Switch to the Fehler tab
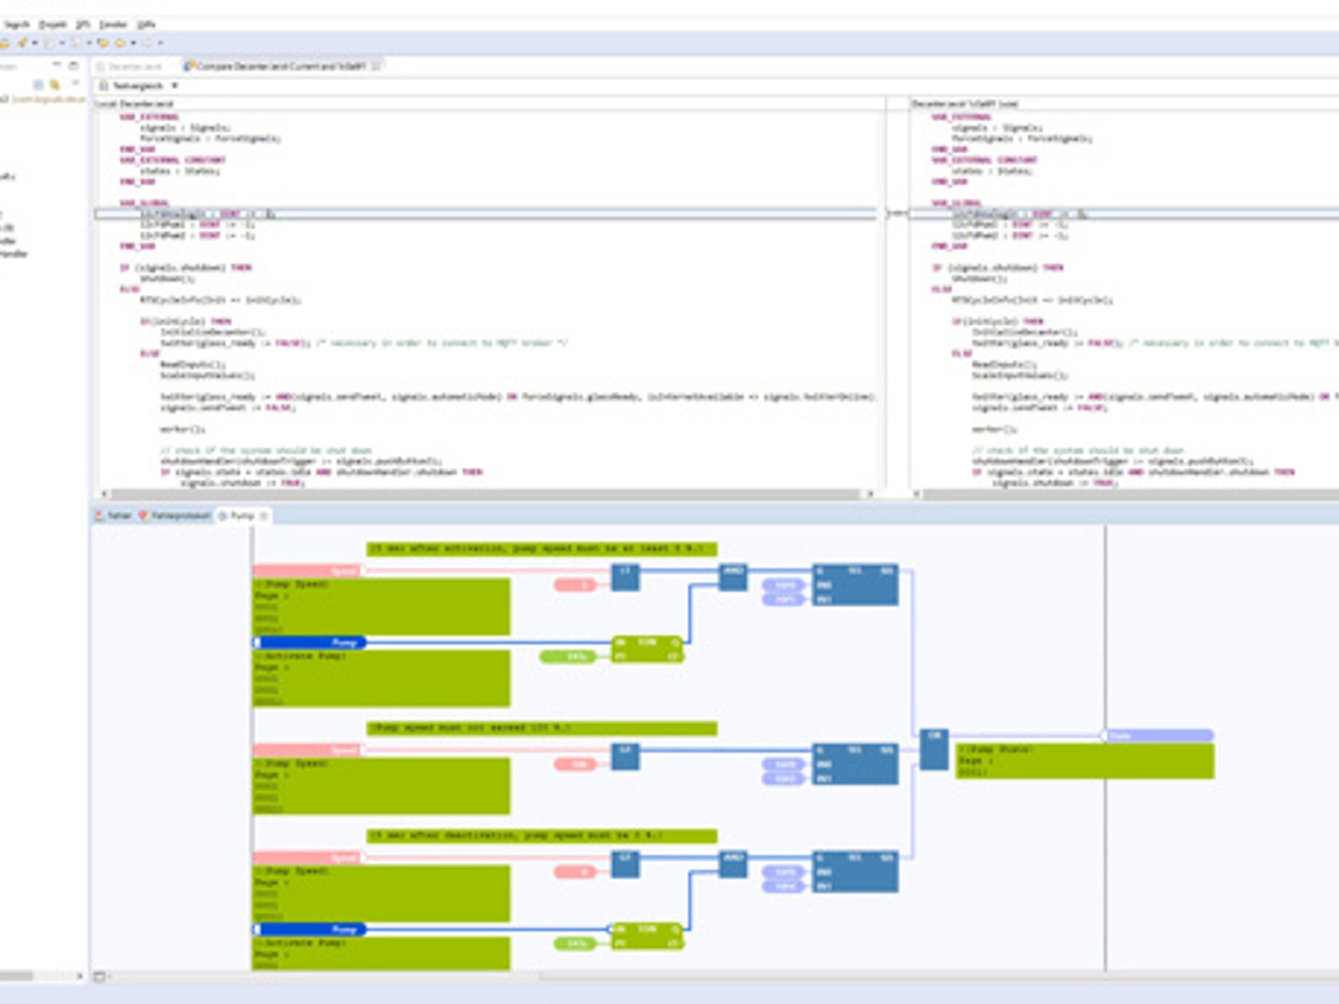This screenshot has height=1004, width=1339. click(114, 515)
